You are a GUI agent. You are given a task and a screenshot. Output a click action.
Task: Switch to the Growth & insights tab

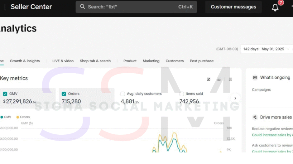tap(25, 61)
